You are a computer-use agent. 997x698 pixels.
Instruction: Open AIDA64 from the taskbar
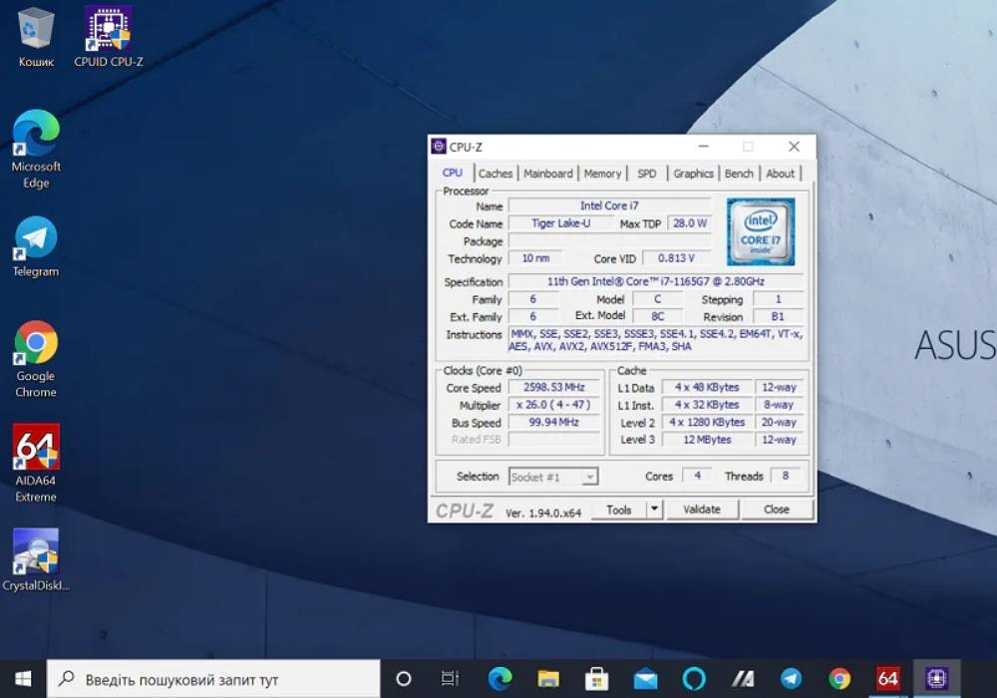[x=887, y=679]
